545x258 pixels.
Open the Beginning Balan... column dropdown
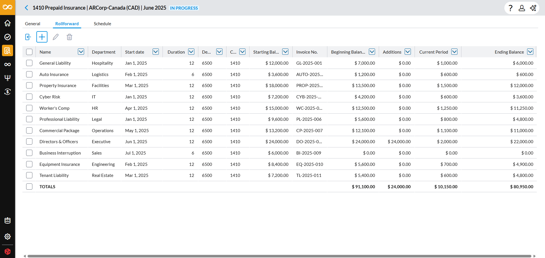[x=372, y=52]
